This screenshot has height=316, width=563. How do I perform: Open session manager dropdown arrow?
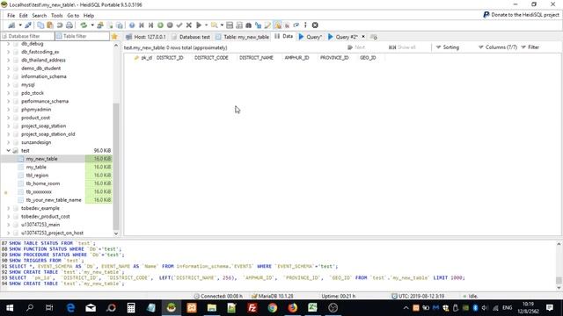tap(20, 25)
